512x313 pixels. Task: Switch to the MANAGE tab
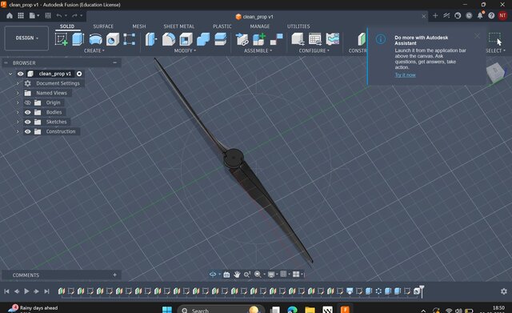point(259,26)
